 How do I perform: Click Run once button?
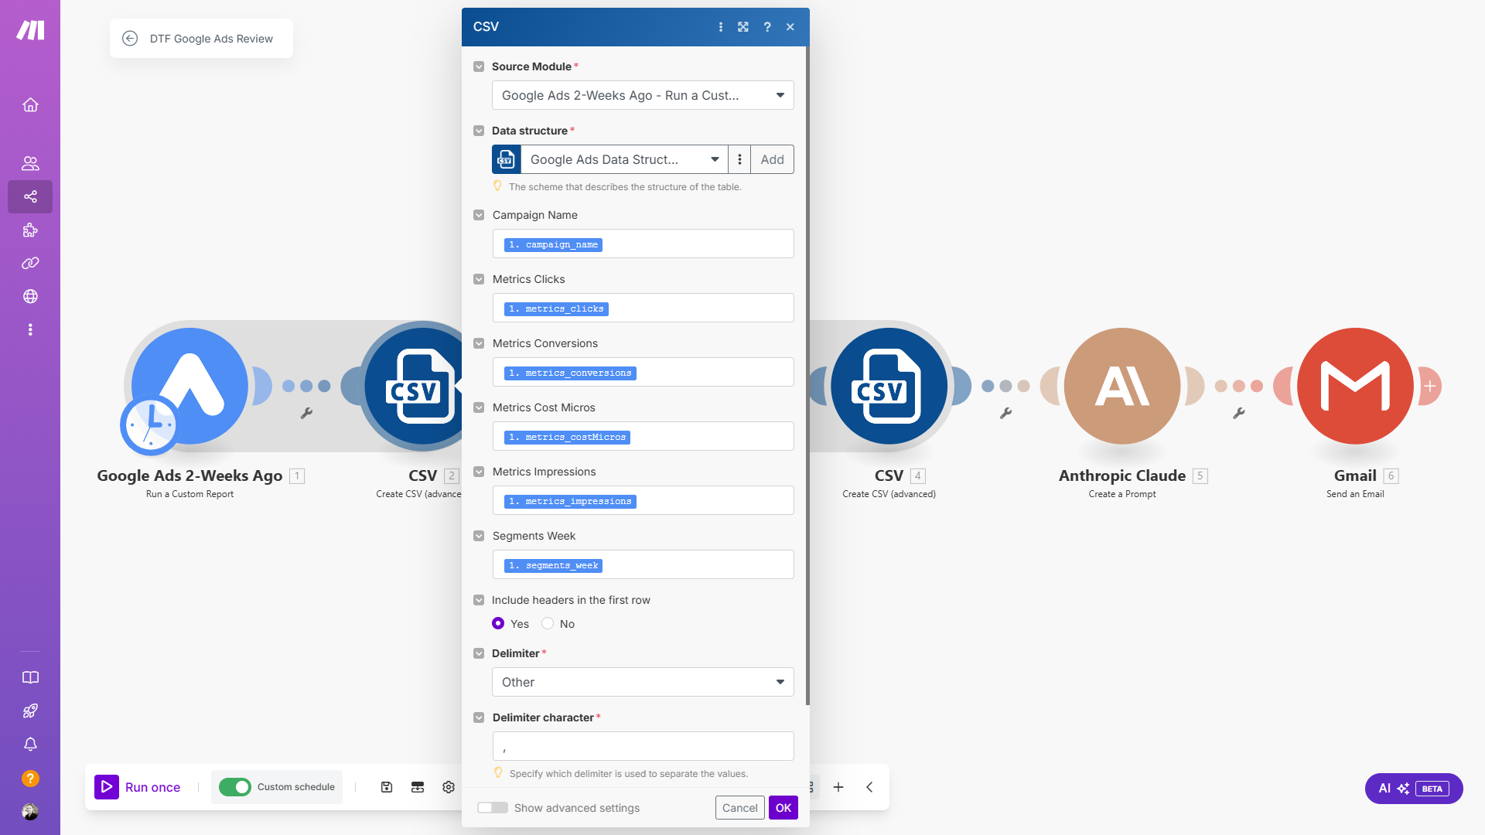pos(138,787)
